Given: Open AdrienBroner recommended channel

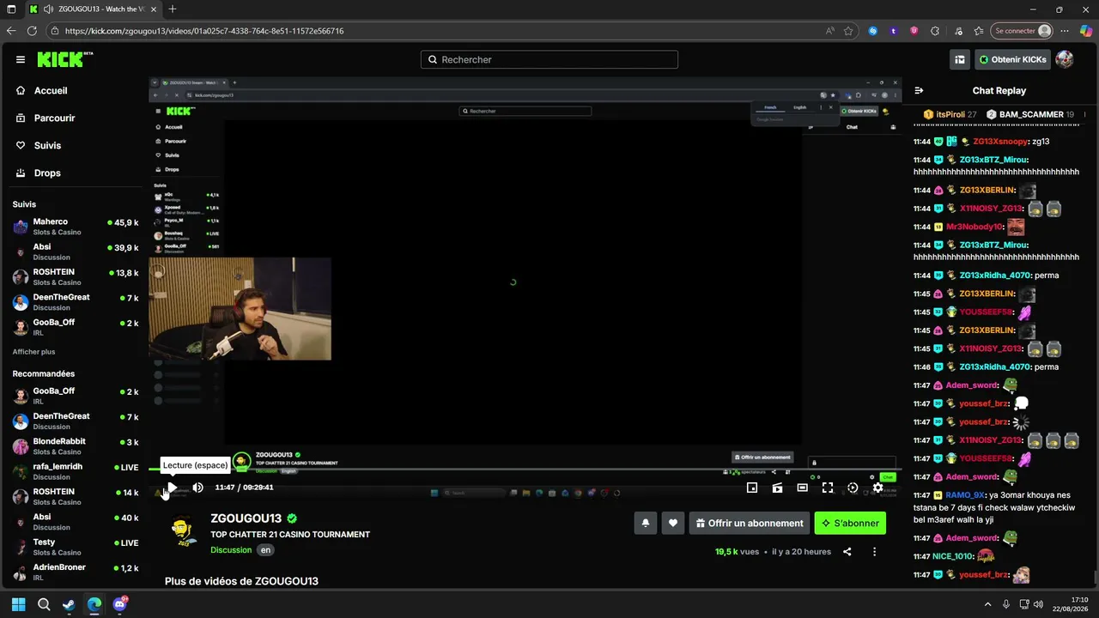Looking at the screenshot, I should (76, 572).
